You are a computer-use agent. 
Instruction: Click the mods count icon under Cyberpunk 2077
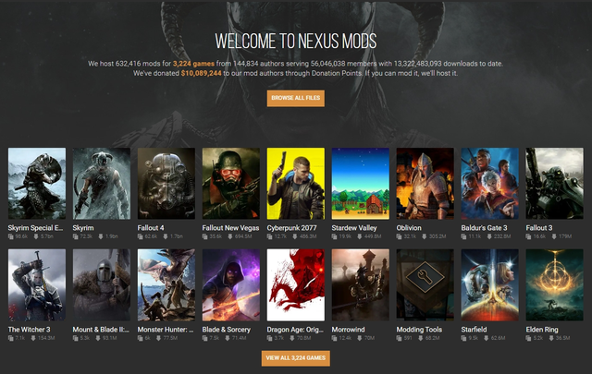270,236
